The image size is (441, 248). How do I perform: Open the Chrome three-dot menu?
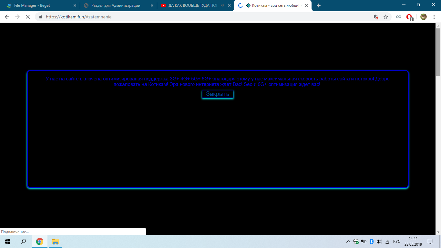coord(434,17)
